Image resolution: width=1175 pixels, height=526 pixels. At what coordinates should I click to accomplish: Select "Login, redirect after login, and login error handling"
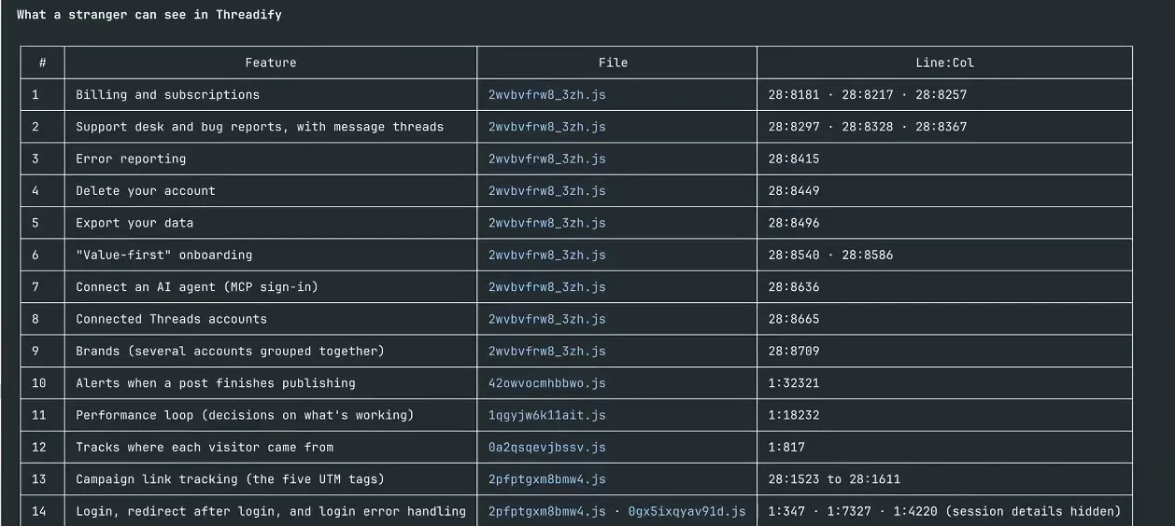click(271, 511)
